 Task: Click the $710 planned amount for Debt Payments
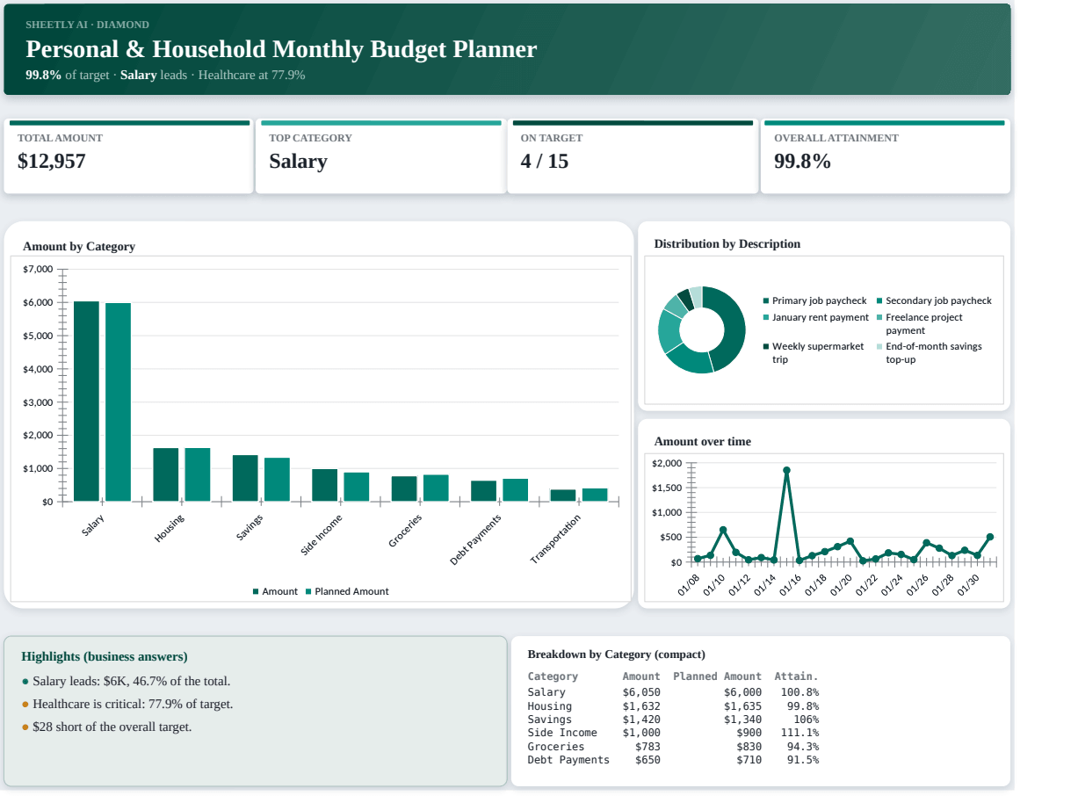[749, 760]
